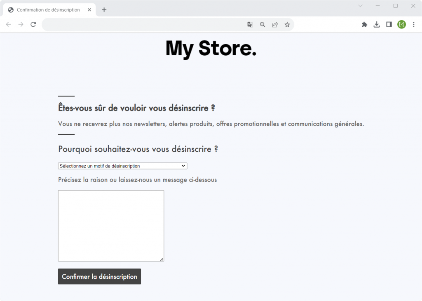The width and height of the screenshot is (422, 301).
Task: Open a new browser tab
Action: click(104, 10)
